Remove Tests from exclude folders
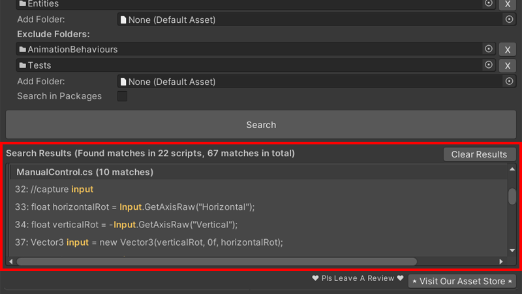Viewport: 522px width, 294px height. pyautogui.click(x=508, y=66)
